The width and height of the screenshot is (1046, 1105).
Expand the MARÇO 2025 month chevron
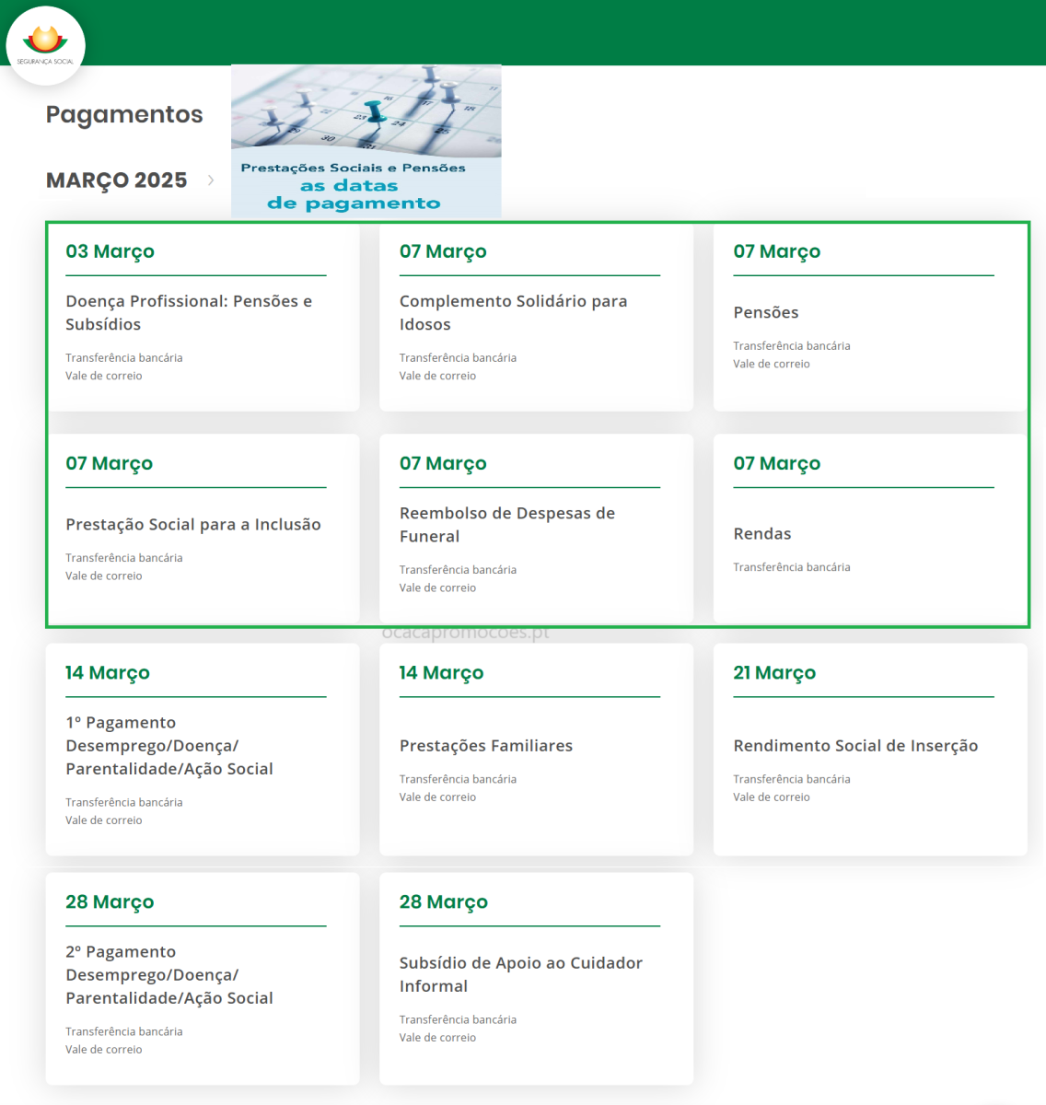coord(211,180)
